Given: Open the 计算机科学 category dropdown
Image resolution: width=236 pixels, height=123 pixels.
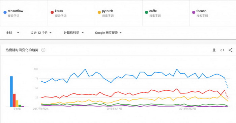Looking at the screenshot, I should pyautogui.click(x=73, y=33).
